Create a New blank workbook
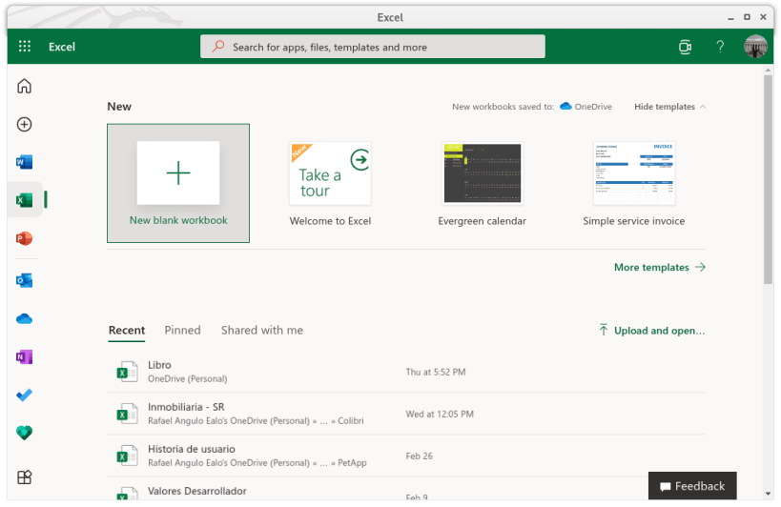781x507 pixels. (x=178, y=183)
